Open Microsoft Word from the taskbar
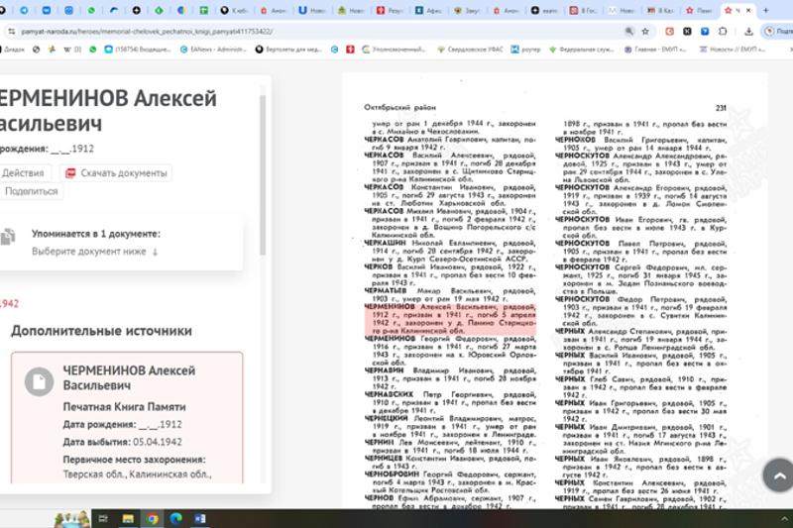 click(x=199, y=518)
